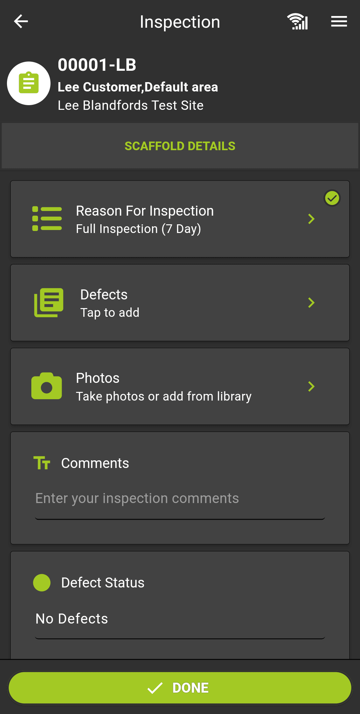
Task: Open Photos with the chevron arrow
Action: [x=311, y=387]
